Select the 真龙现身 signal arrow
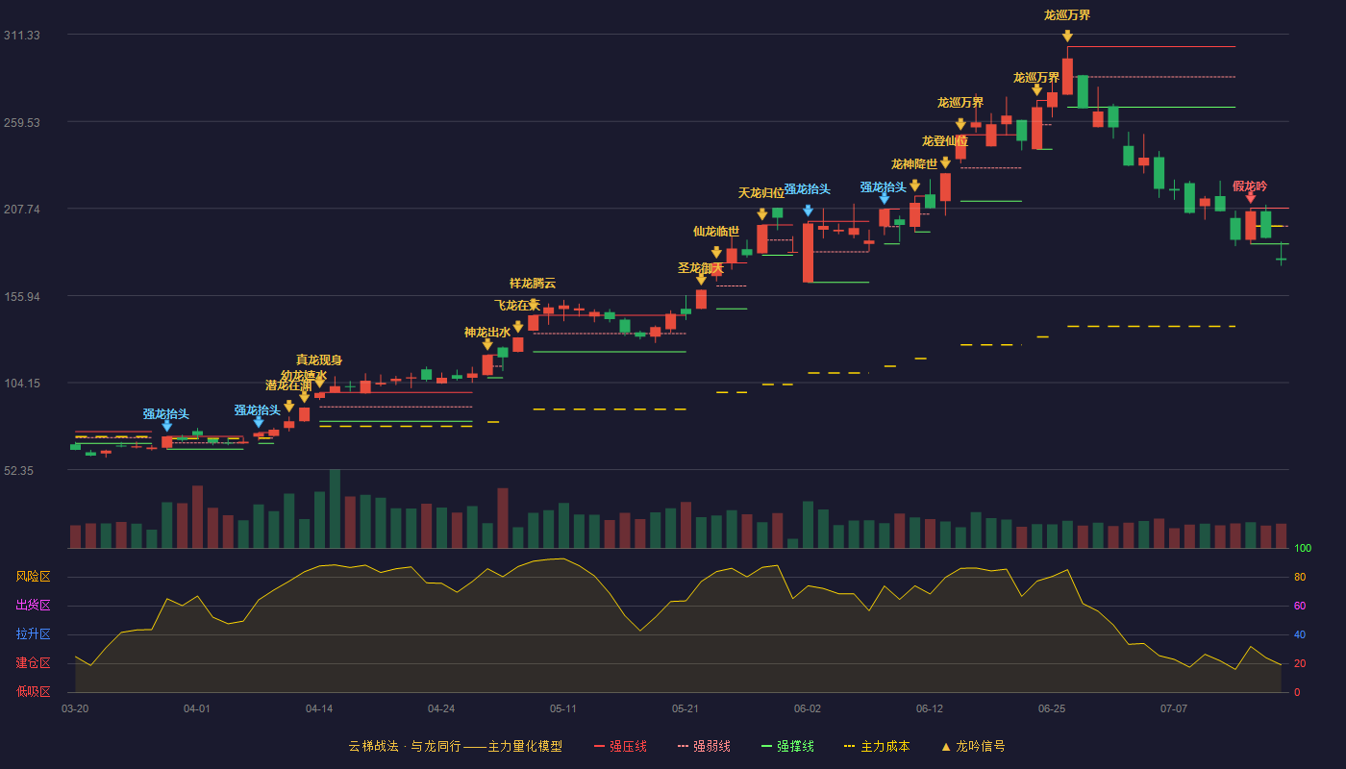 pos(320,381)
